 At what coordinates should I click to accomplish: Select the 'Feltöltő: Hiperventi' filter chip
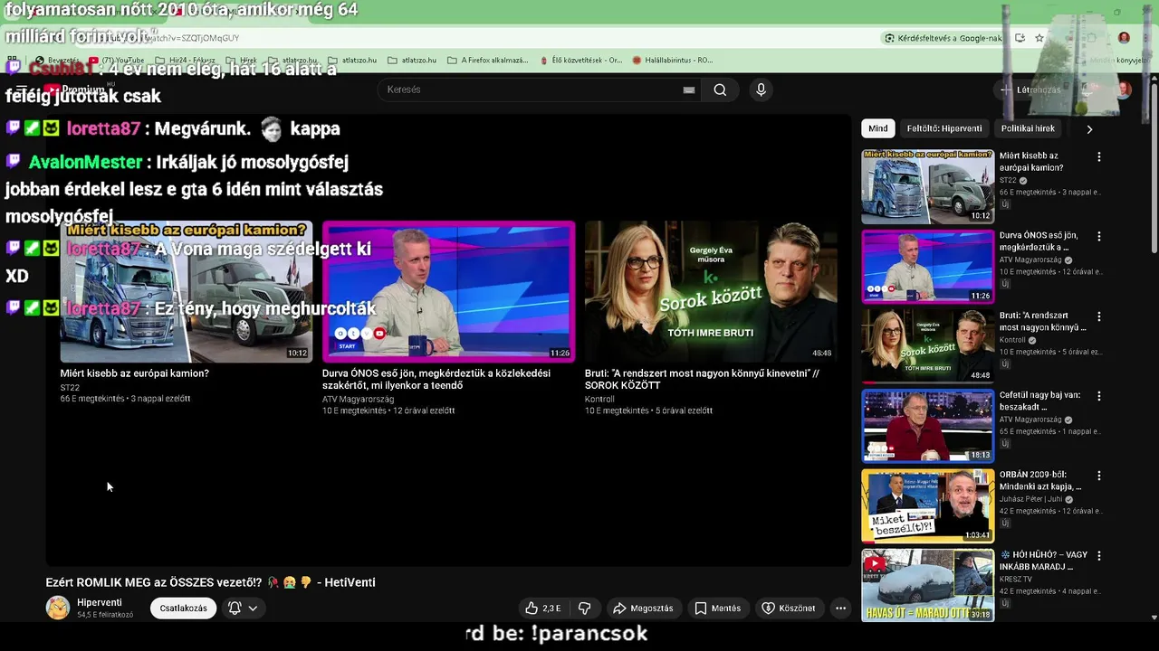943,128
